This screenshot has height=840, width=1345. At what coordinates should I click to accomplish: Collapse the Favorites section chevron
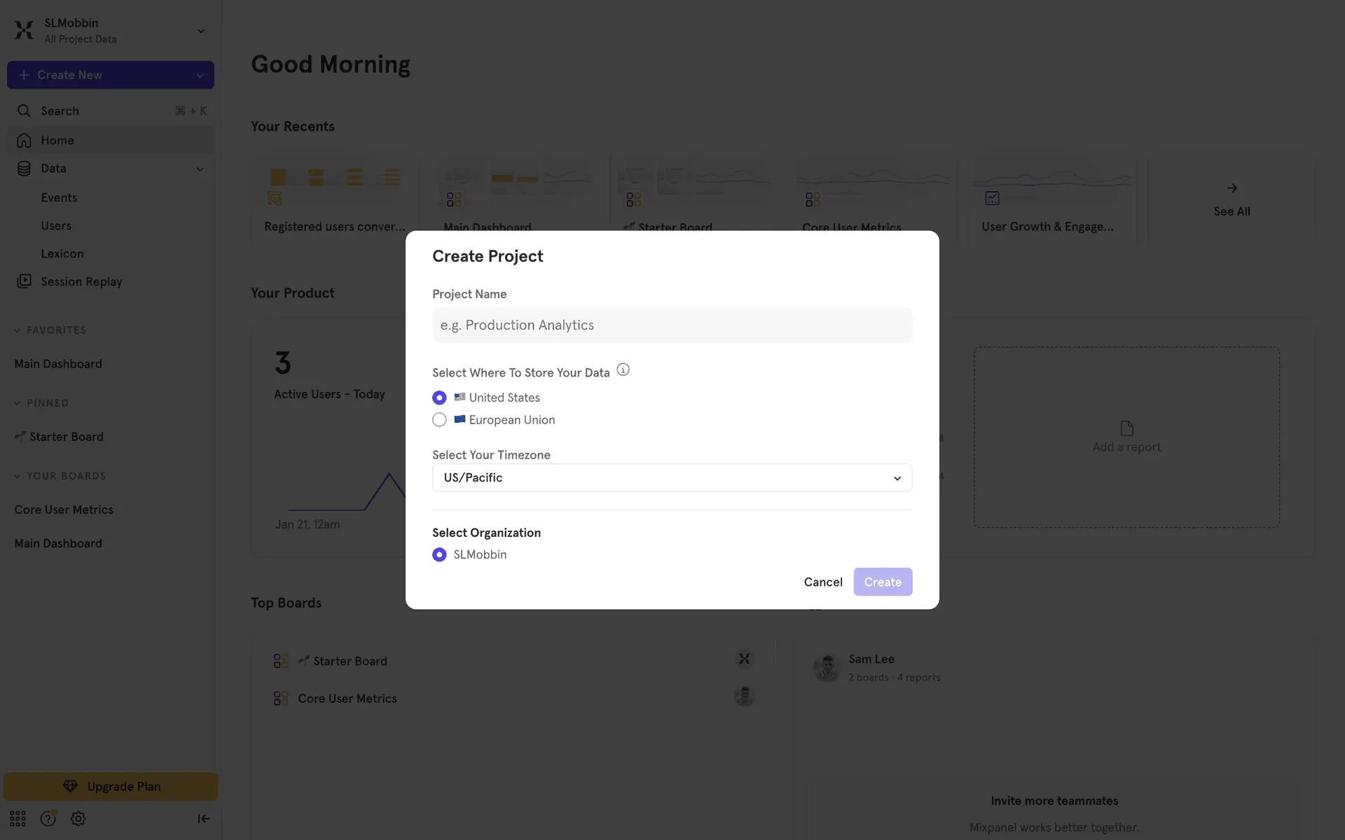(x=17, y=330)
